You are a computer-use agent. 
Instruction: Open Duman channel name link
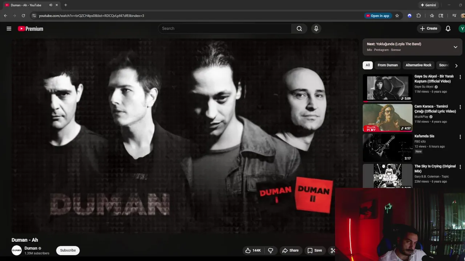pyautogui.click(x=31, y=248)
